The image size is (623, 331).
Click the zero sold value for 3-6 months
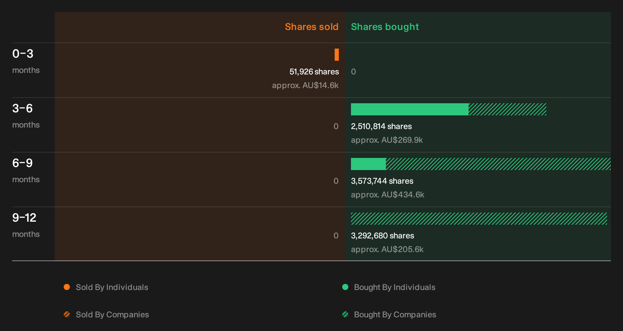pyautogui.click(x=336, y=126)
